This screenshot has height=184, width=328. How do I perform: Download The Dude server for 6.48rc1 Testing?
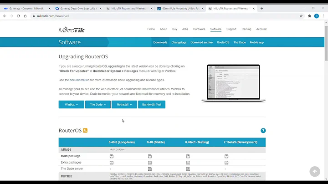188,169
